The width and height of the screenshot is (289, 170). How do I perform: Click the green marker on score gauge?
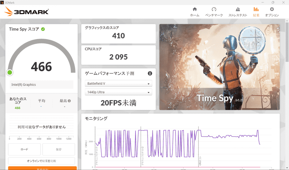(x=10, y=73)
